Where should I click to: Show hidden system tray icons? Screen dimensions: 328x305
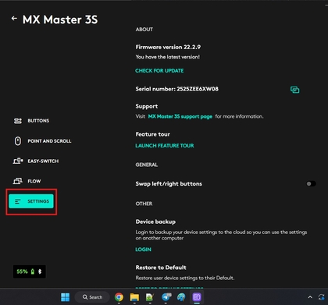(310, 297)
